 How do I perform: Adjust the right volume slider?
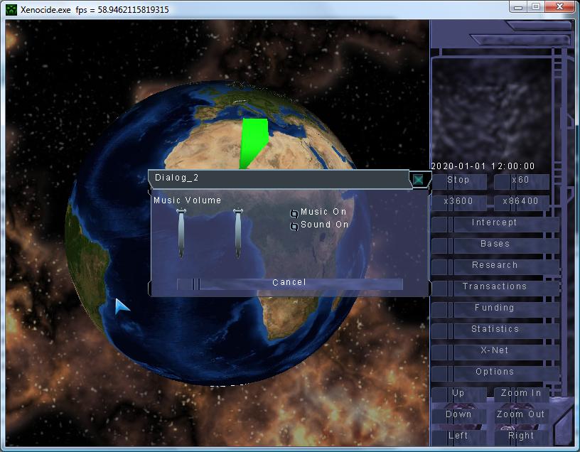pos(238,233)
